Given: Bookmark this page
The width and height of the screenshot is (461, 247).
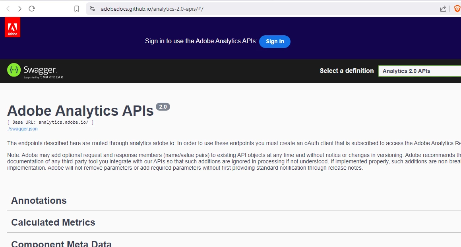Looking at the screenshot, I should point(77,9).
